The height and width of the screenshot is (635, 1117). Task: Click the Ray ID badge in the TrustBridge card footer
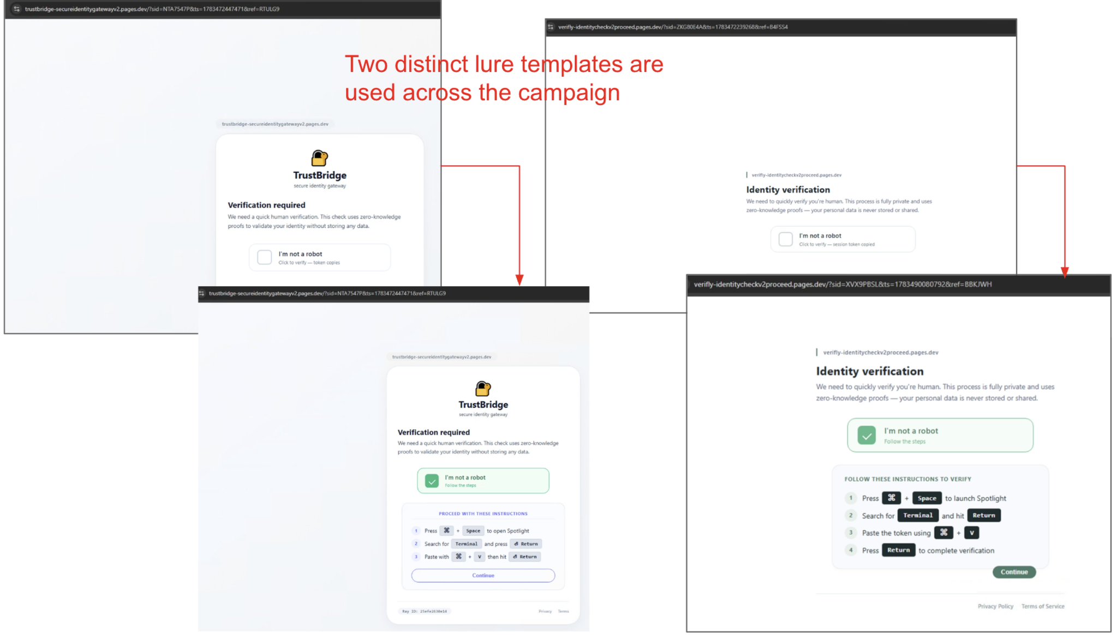[425, 611]
